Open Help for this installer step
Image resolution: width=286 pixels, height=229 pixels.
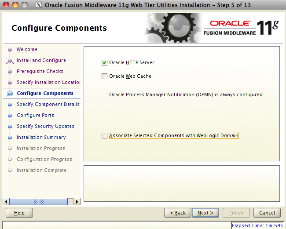tap(19, 213)
